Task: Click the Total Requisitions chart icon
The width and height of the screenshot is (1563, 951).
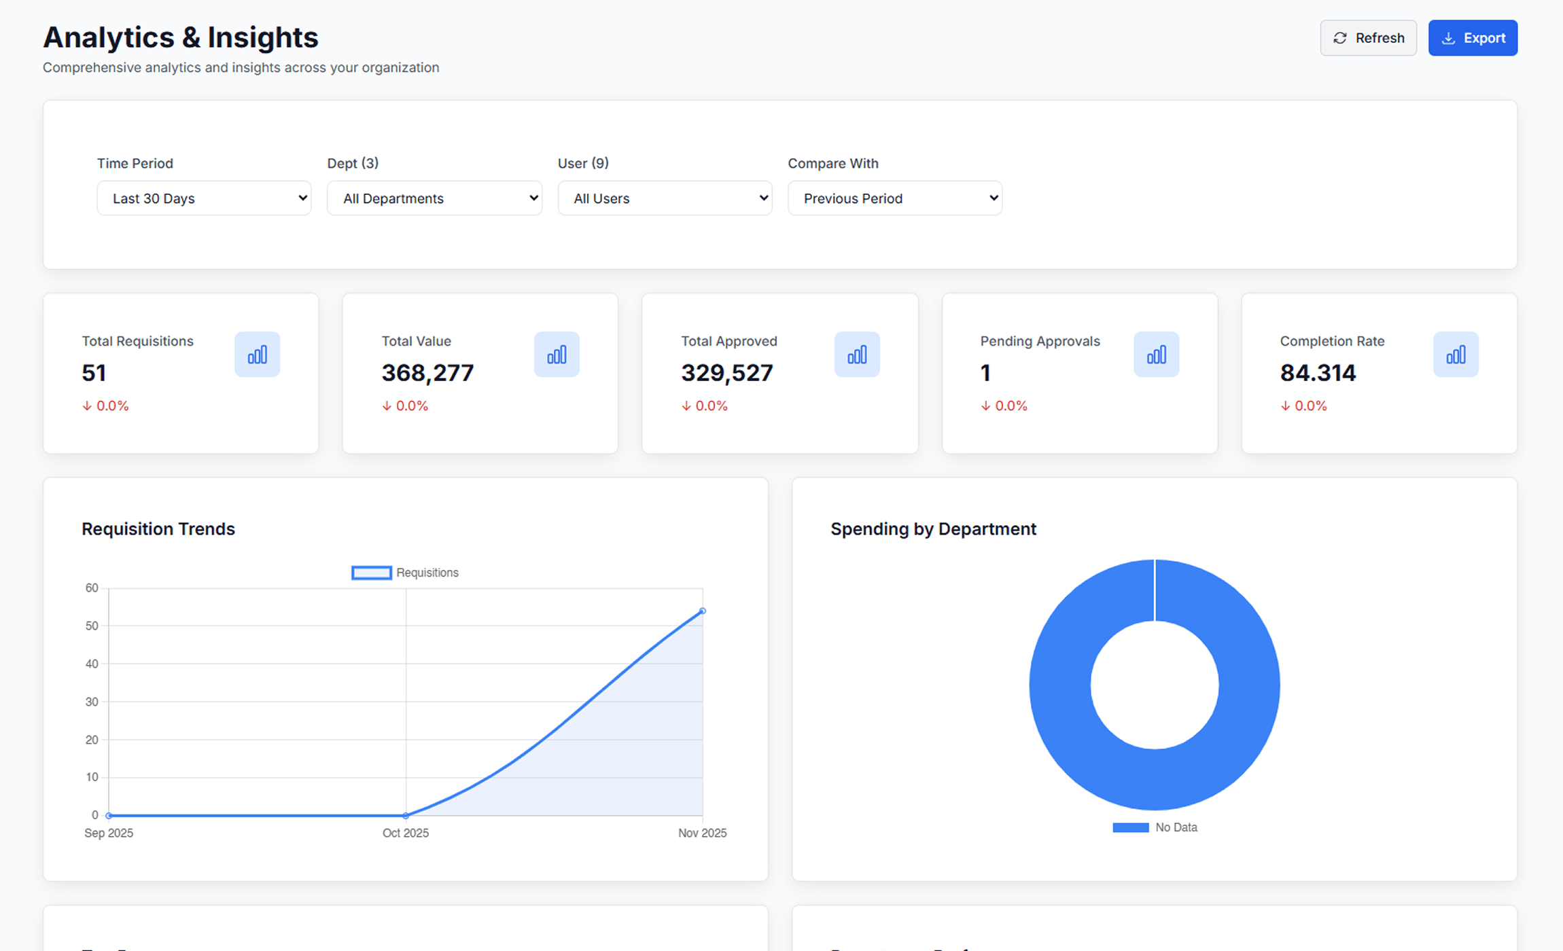Action: 258,354
